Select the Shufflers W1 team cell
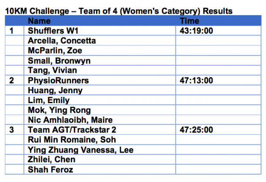The width and height of the screenshot is (266, 182). pyautogui.click(x=55, y=31)
